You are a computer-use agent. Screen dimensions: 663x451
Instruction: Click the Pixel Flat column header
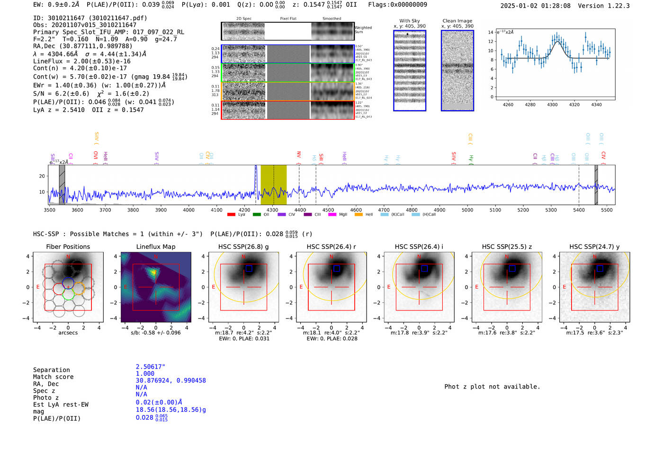coord(288,19)
